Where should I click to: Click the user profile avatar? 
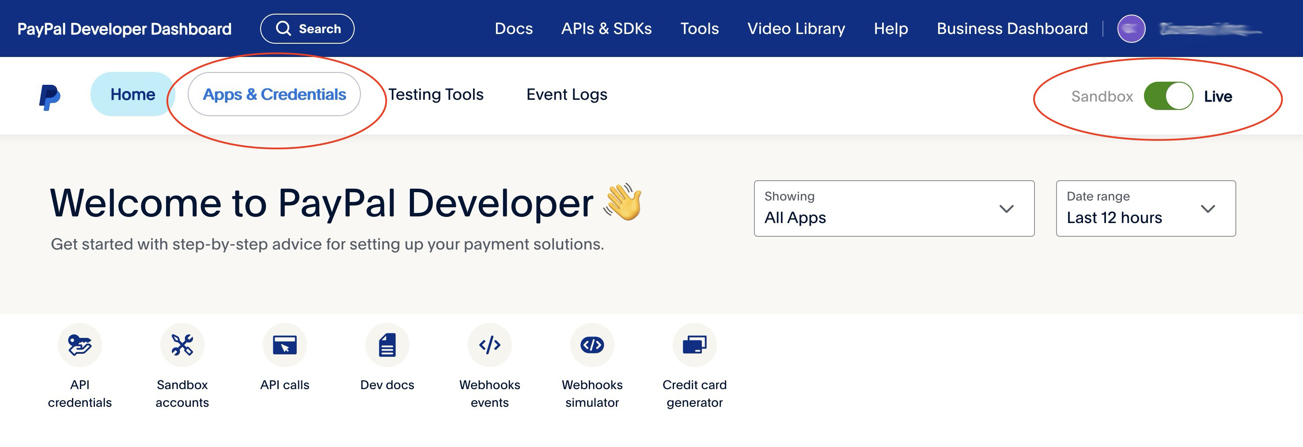1131,29
